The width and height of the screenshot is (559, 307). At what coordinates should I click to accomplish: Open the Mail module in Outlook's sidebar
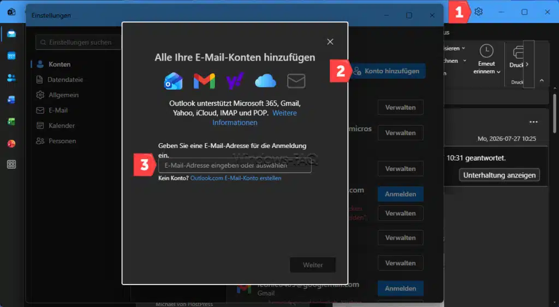pyautogui.click(x=11, y=34)
